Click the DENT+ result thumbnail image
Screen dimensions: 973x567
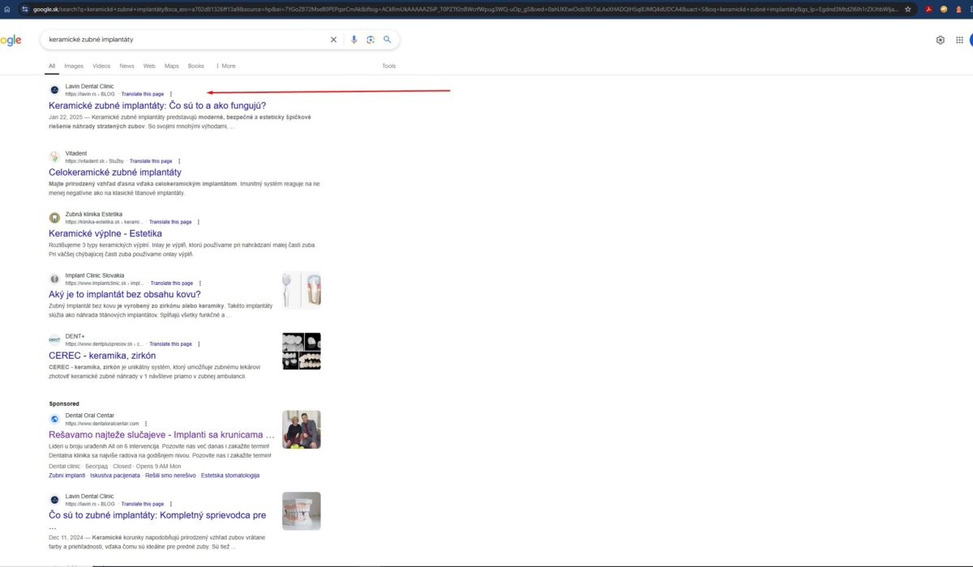(301, 352)
